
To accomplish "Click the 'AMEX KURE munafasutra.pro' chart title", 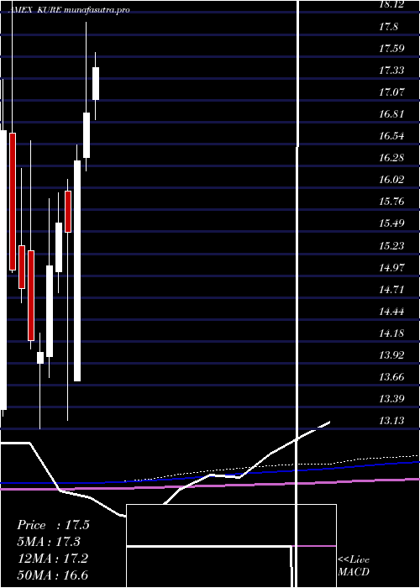I will click(69, 10).
